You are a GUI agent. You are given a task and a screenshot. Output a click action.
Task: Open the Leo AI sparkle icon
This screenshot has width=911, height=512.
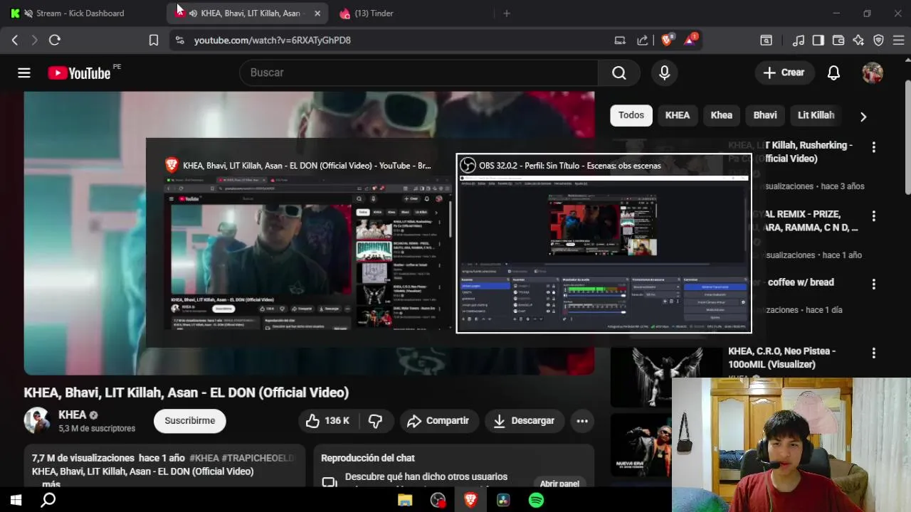point(858,41)
